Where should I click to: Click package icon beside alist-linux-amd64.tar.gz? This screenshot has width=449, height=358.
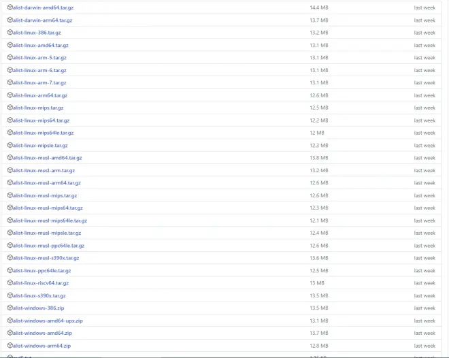10,45
